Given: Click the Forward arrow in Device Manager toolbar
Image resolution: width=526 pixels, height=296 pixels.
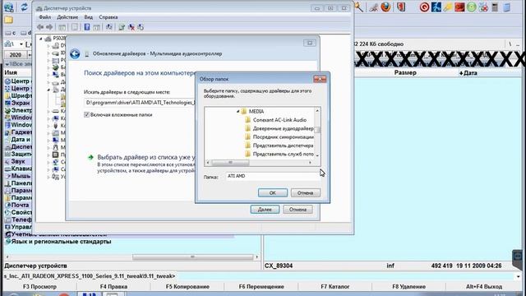Looking at the screenshot, I should (49, 27).
